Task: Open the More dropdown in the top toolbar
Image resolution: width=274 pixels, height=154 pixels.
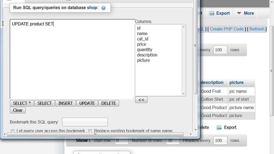Action: [x=245, y=13]
